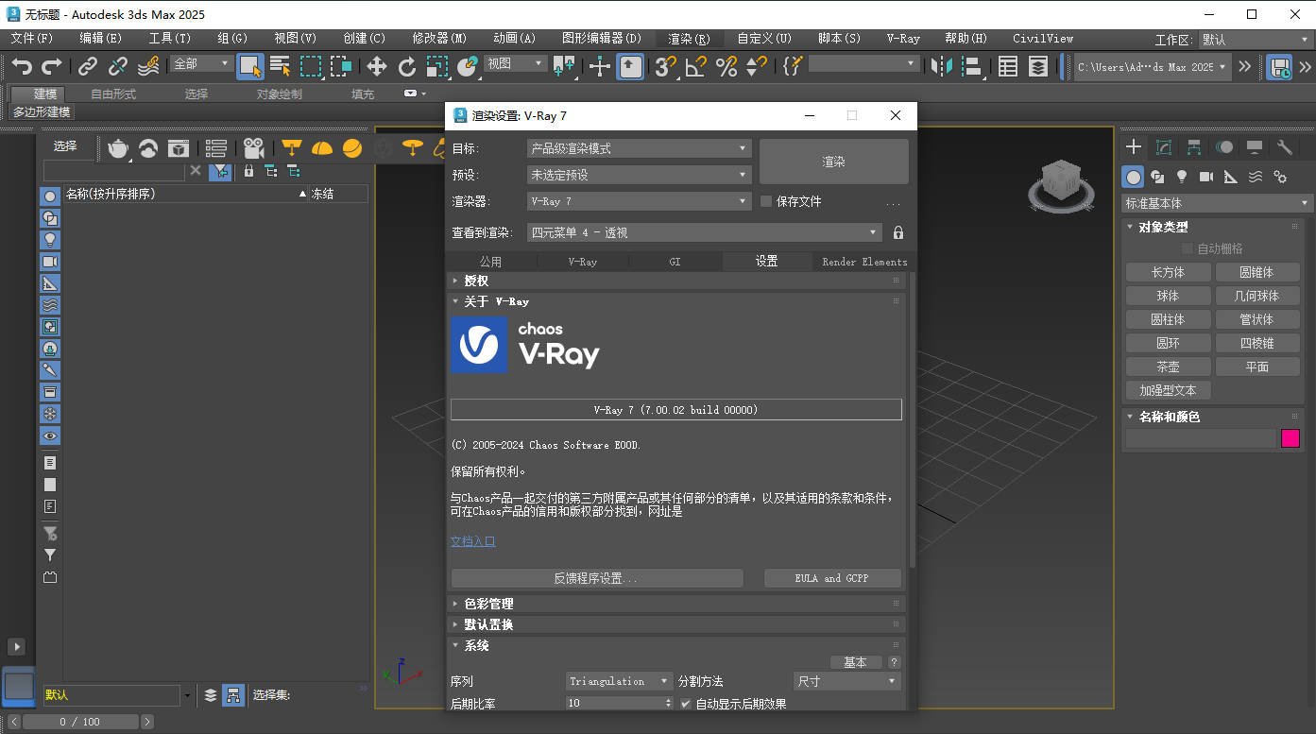Image resolution: width=1316 pixels, height=734 pixels.
Task: Toggle Window/Crossing selection mode
Action: (x=341, y=66)
